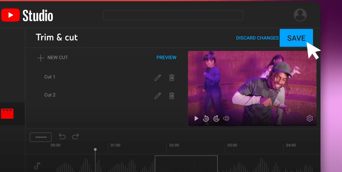Save the trim and cut changes
Image resolution: width=342 pixels, height=172 pixels.
pos(296,38)
